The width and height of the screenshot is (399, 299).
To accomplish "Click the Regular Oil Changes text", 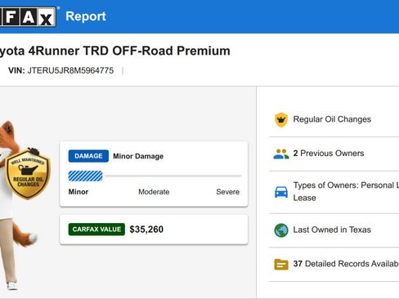I will pyautogui.click(x=332, y=119).
